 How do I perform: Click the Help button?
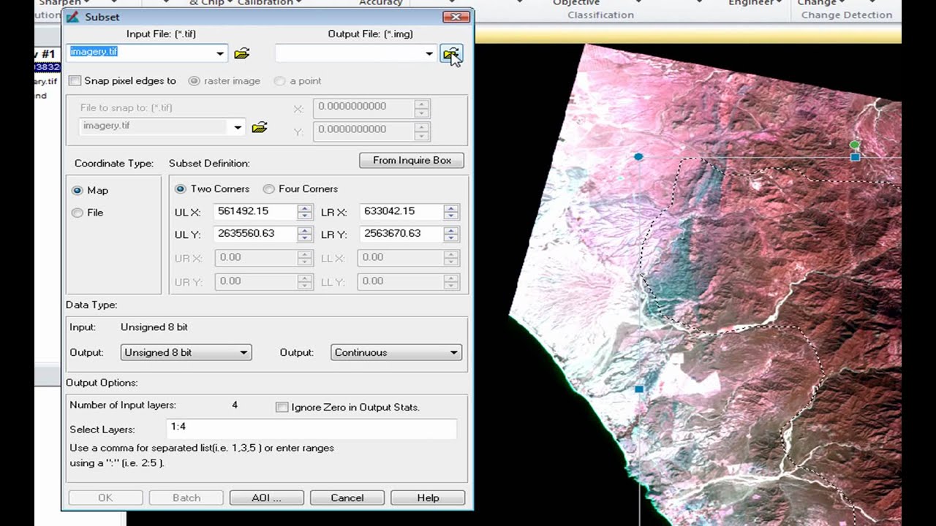point(428,498)
